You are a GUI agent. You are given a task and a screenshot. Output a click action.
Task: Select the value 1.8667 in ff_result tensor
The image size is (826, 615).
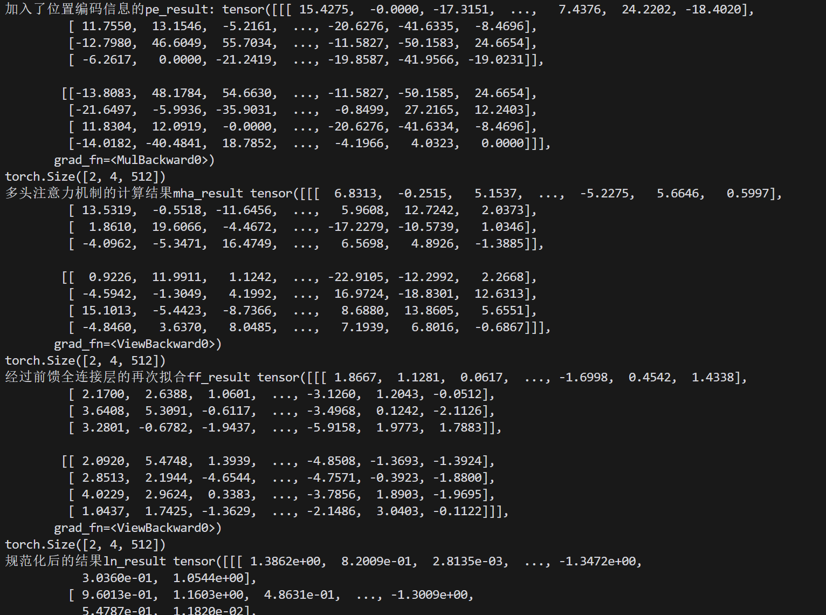[x=355, y=377]
